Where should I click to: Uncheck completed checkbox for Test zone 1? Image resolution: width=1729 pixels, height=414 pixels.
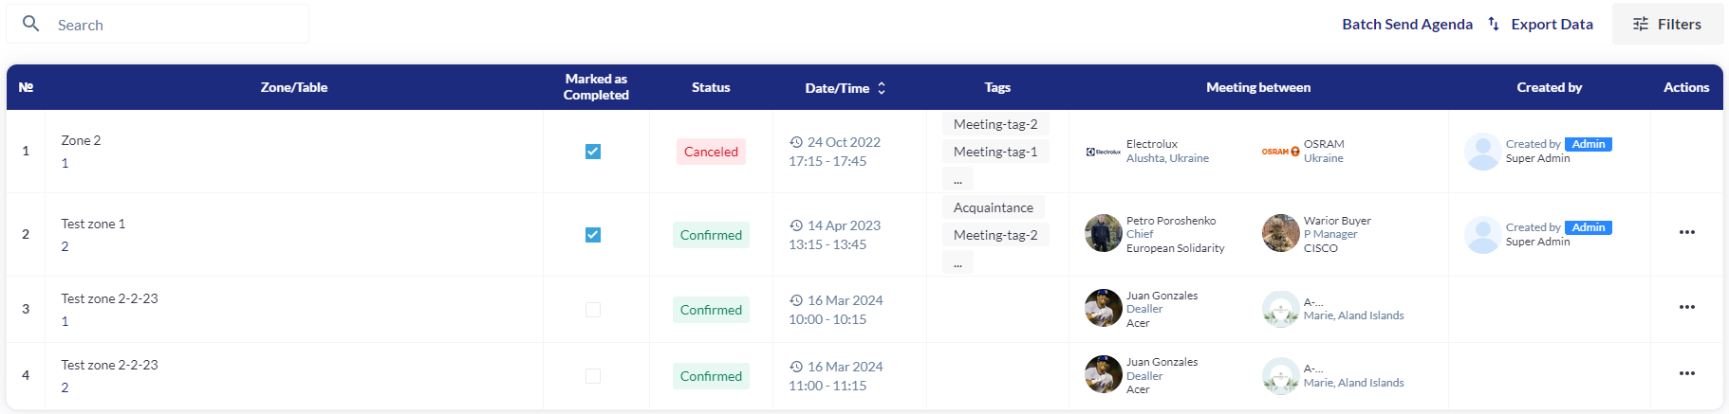(x=593, y=235)
